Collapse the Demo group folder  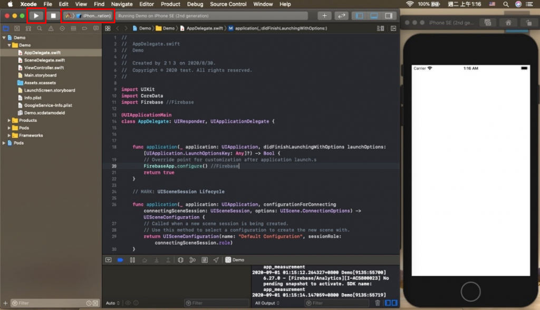[x=9, y=45]
